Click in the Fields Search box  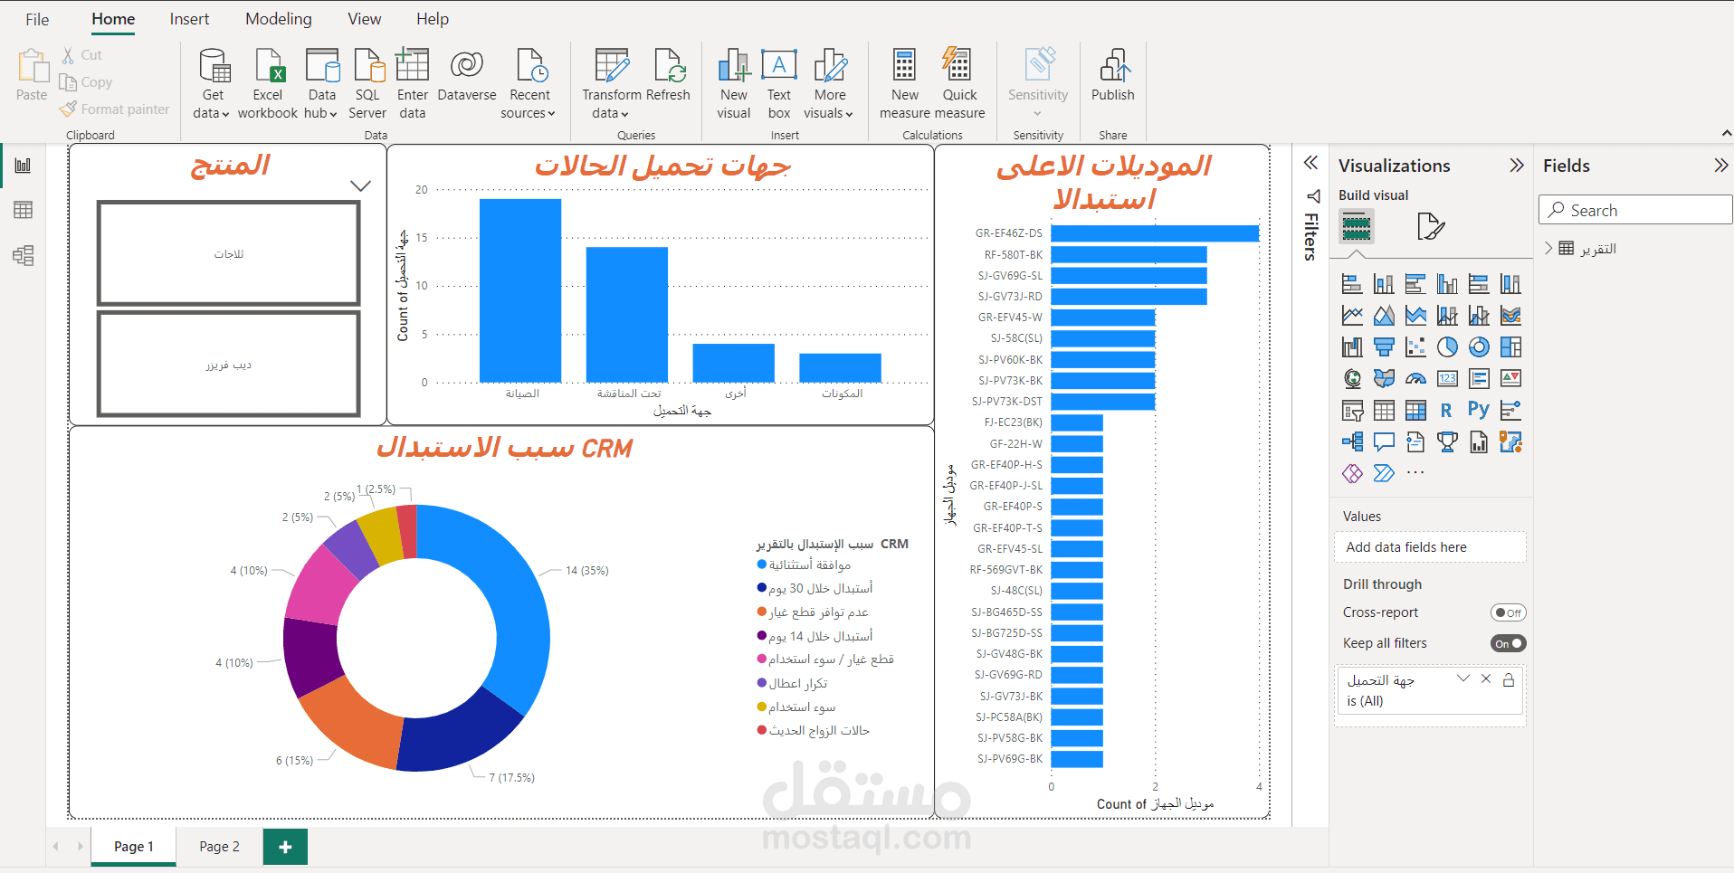coord(1635,210)
